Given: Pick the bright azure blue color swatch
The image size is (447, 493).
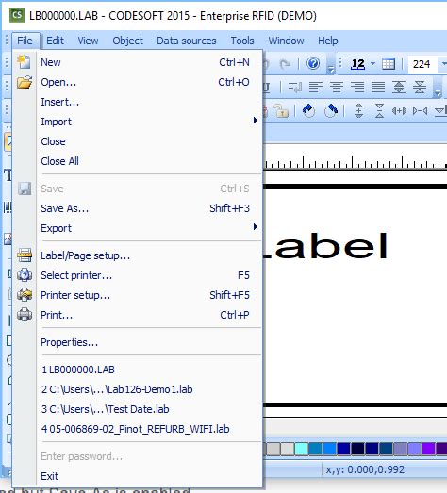Looking at the screenshot, I should [329, 449].
